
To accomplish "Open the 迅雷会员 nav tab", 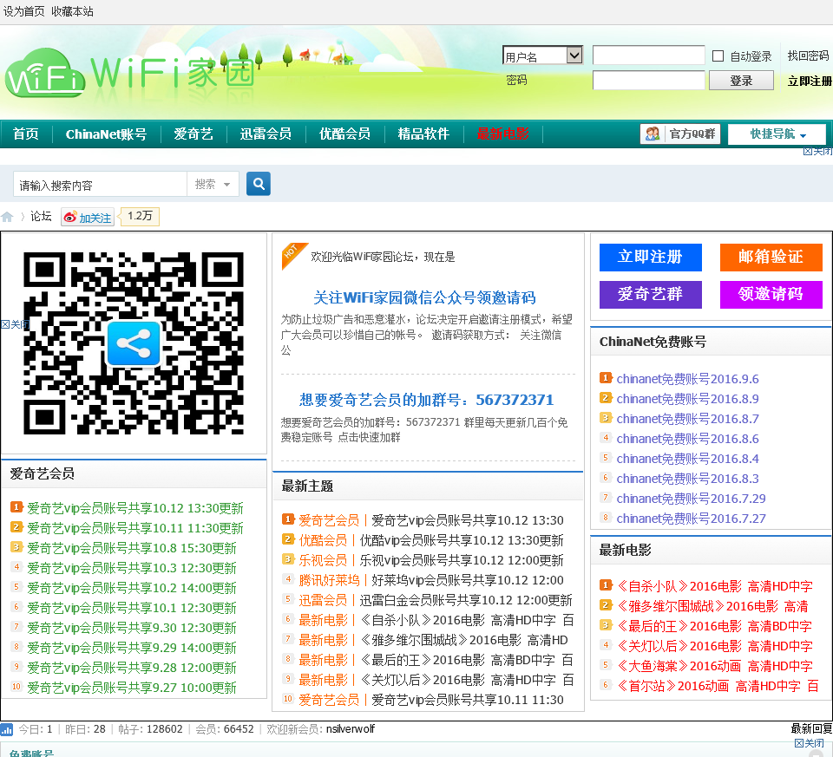I will pyautogui.click(x=266, y=134).
